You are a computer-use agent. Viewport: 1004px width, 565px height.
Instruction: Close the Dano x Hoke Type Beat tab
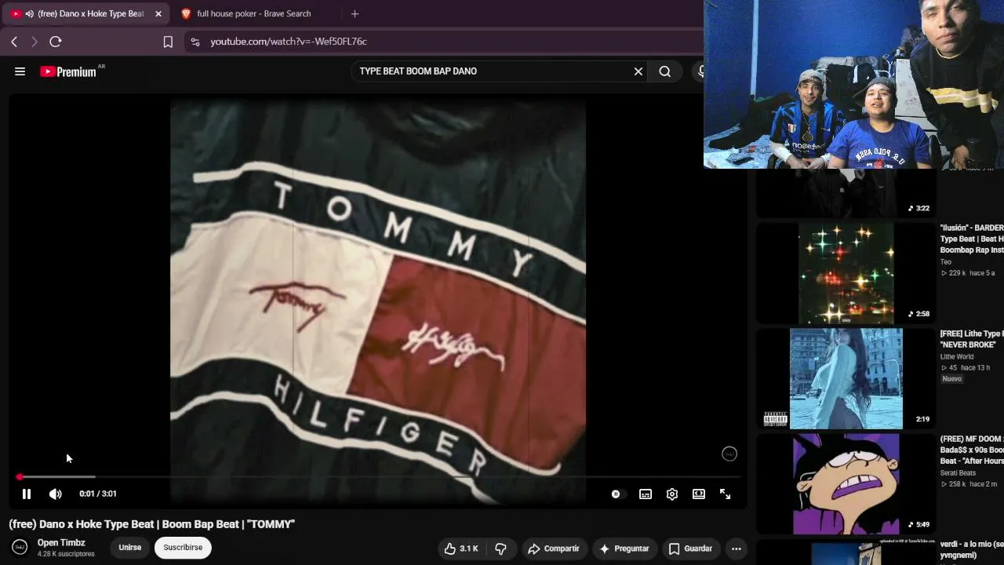click(x=158, y=13)
